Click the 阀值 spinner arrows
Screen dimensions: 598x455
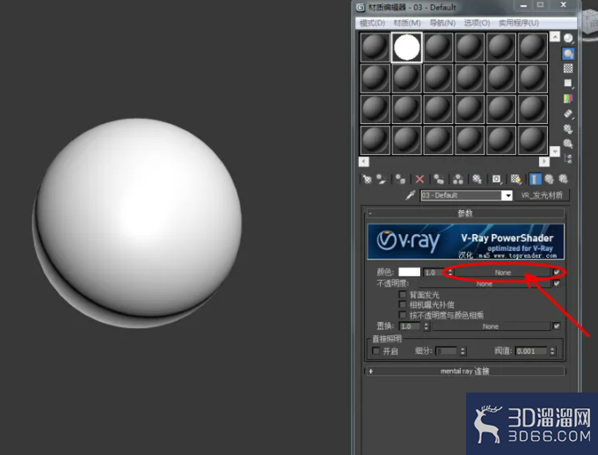[x=552, y=351]
